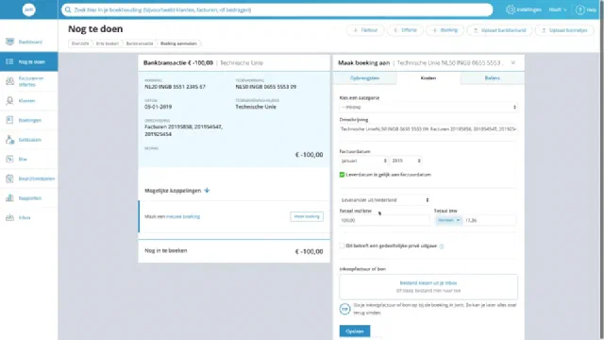Image resolution: width=604 pixels, height=340 pixels.
Task: Open Instellingen gear icon
Action: (x=511, y=9)
